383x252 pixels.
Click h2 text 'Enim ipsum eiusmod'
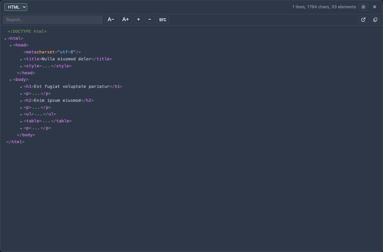57,100
